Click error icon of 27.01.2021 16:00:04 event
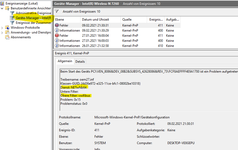Viewport: 238px width, 150px height. pyautogui.click(x=57, y=35)
